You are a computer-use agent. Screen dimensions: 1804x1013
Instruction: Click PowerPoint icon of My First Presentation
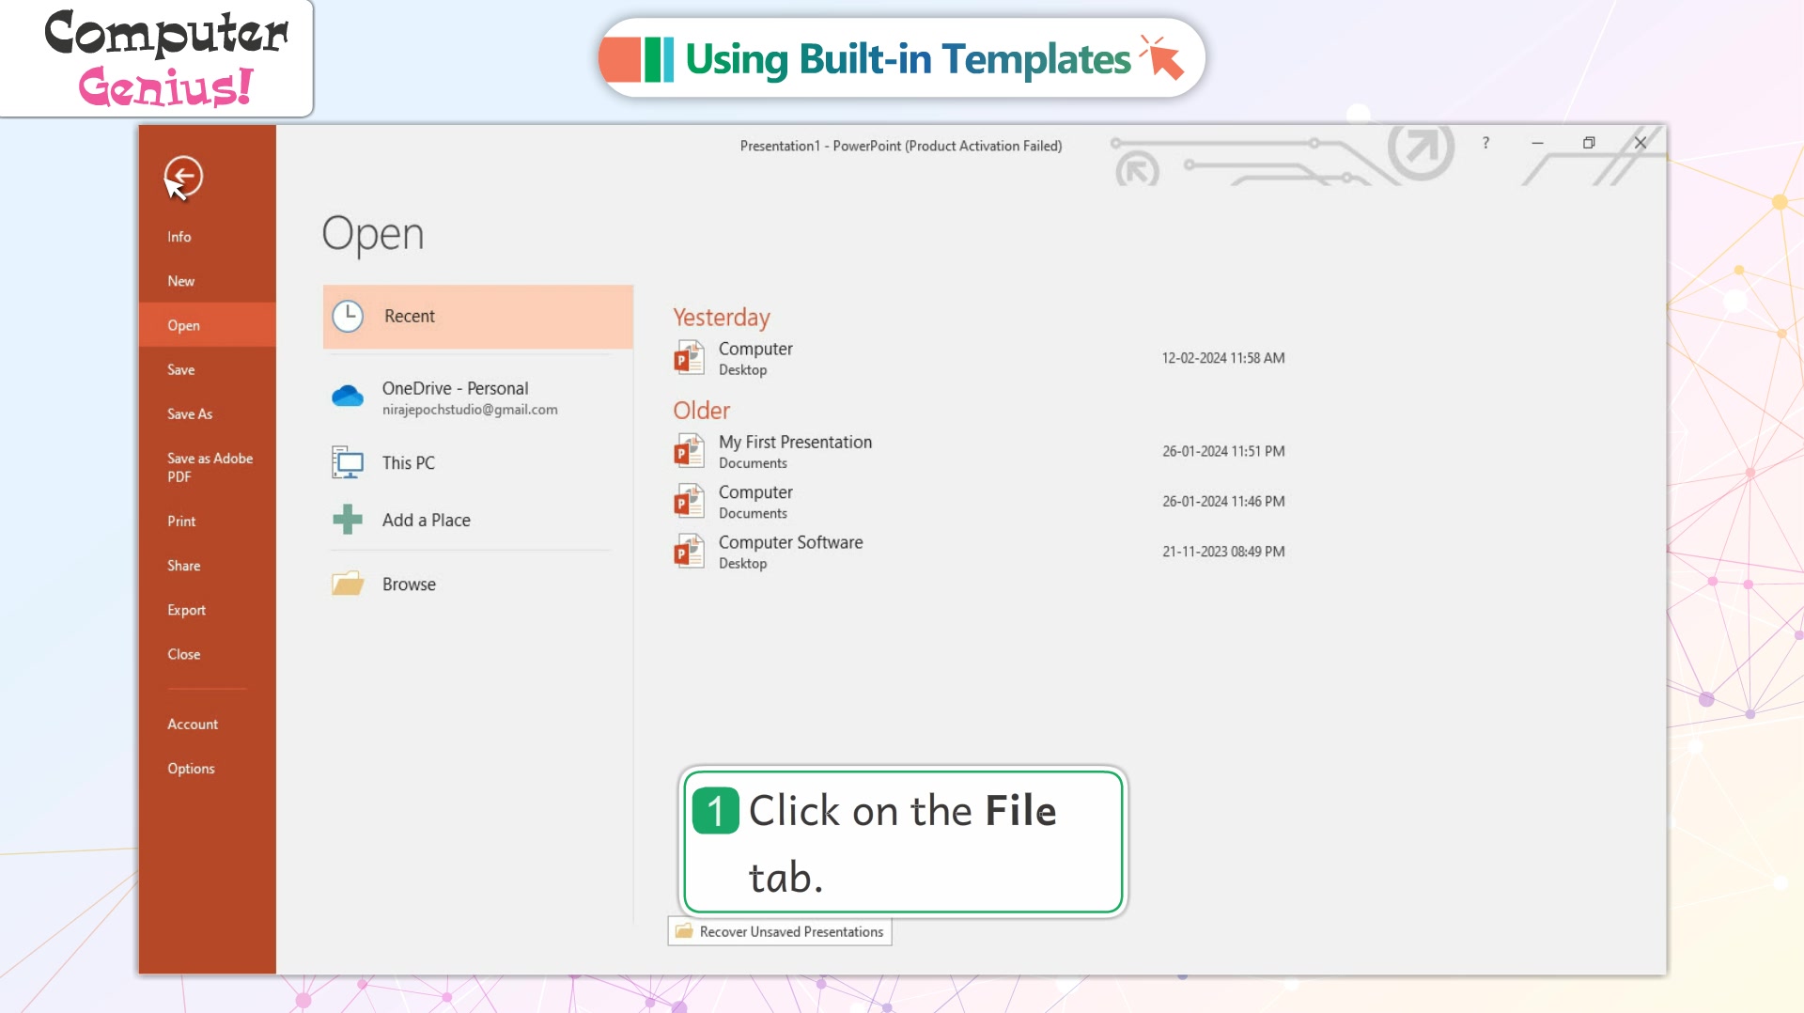click(x=689, y=451)
